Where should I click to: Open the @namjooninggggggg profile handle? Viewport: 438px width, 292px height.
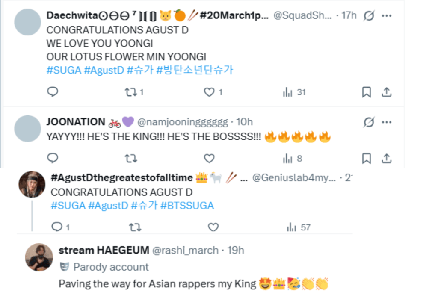pos(182,122)
